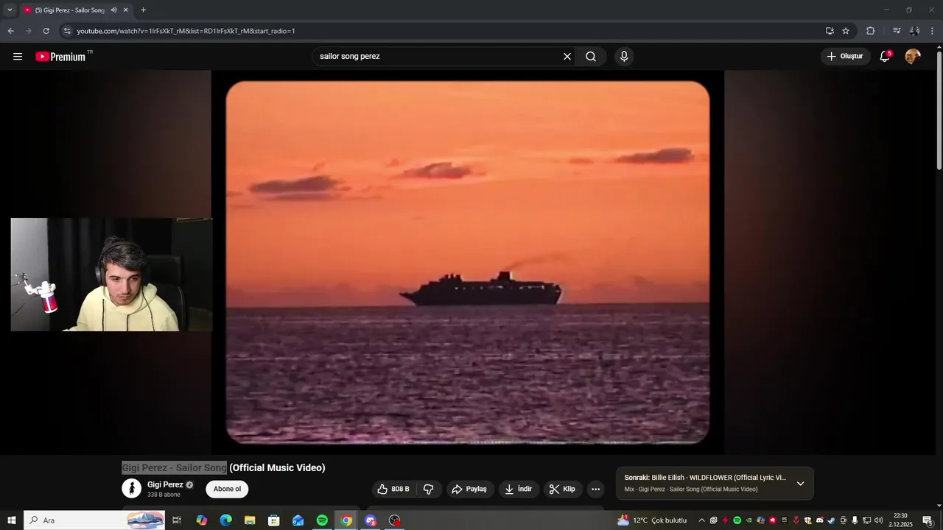Start voice search with the microphone
The height and width of the screenshot is (530, 943).
pyautogui.click(x=624, y=57)
